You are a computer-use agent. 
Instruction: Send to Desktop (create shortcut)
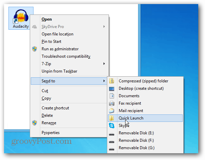[145, 88]
